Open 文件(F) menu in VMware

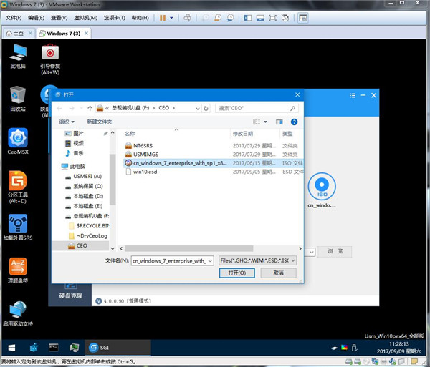(14, 18)
